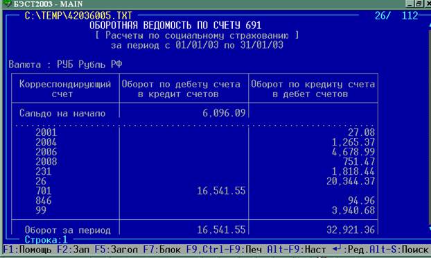Click column header Корреспондирующий счет

pos(65,89)
